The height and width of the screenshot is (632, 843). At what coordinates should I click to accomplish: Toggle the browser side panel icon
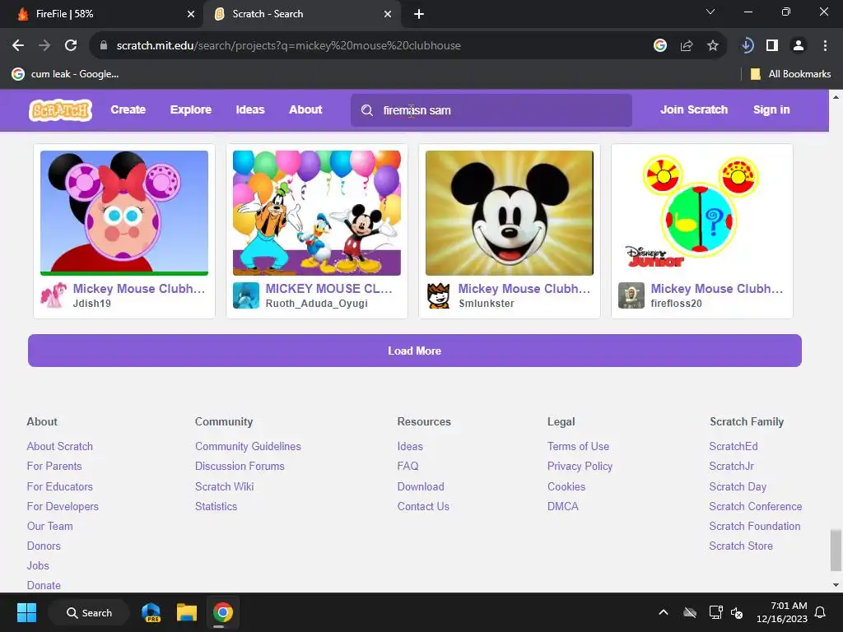[772, 46]
